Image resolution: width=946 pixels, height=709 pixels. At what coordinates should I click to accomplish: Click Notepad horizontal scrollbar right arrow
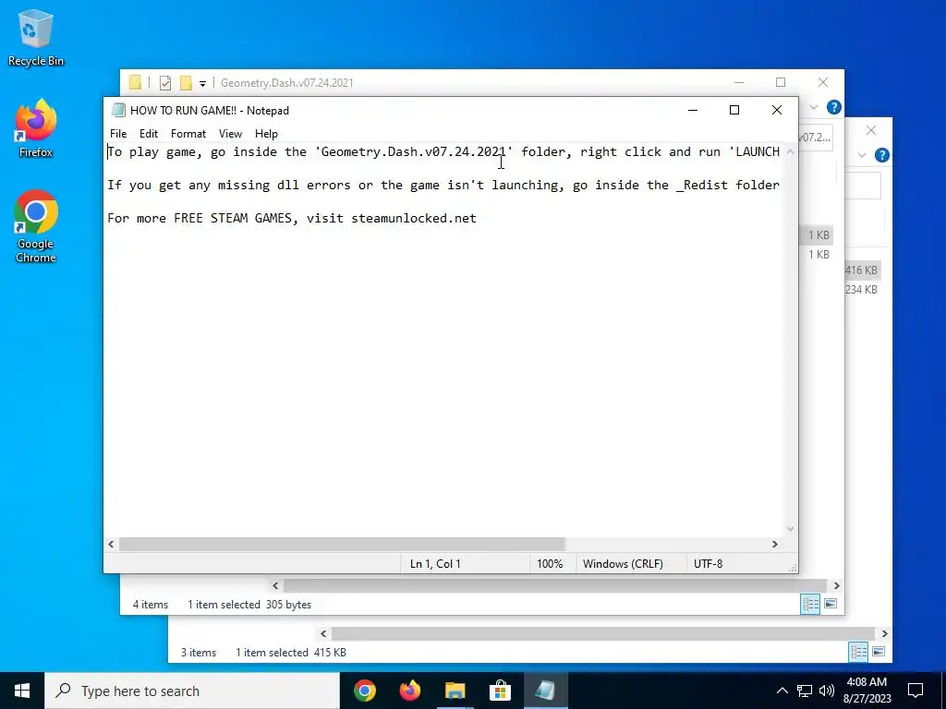(775, 545)
